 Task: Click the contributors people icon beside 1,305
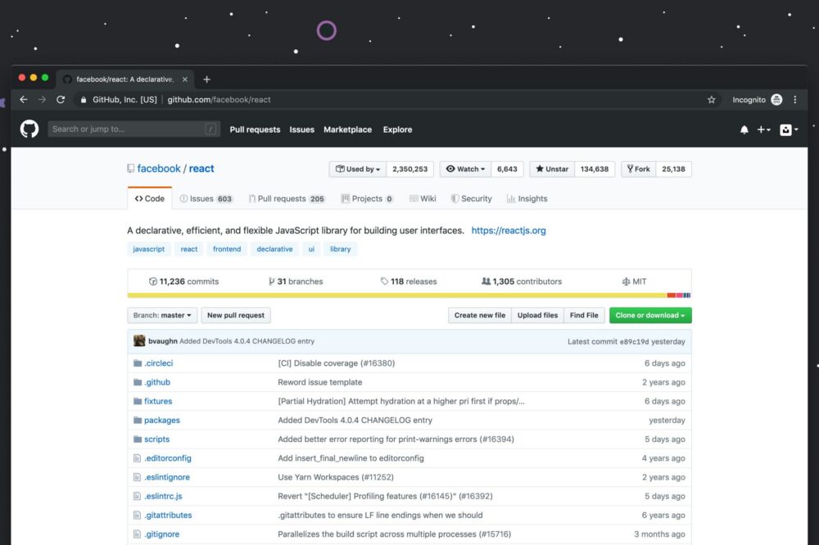[x=487, y=280]
